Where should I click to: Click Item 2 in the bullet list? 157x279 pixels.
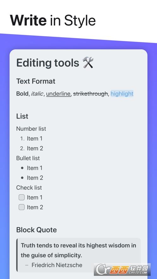(35, 178)
